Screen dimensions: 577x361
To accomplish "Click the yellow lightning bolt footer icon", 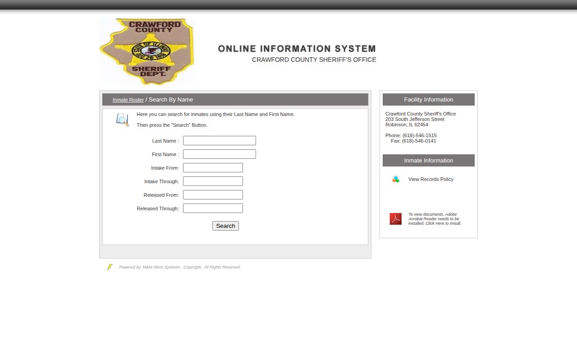I will (x=110, y=267).
